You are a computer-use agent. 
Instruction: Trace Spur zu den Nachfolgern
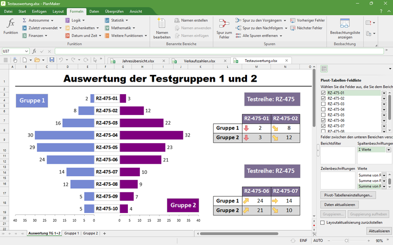click(261, 28)
